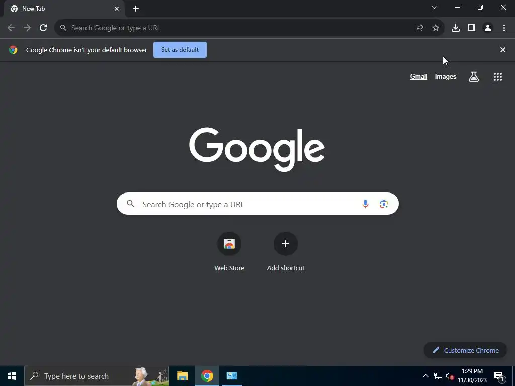Open the Web Store shortcut
The height and width of the screenshot is (386, 515).
[229, 252]
